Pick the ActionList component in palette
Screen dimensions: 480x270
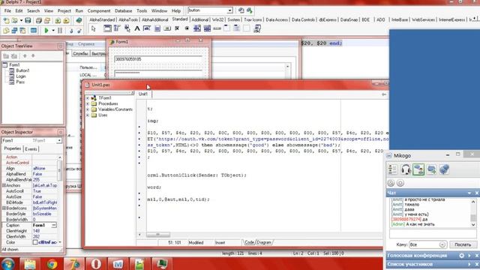[x=257, y=28]
